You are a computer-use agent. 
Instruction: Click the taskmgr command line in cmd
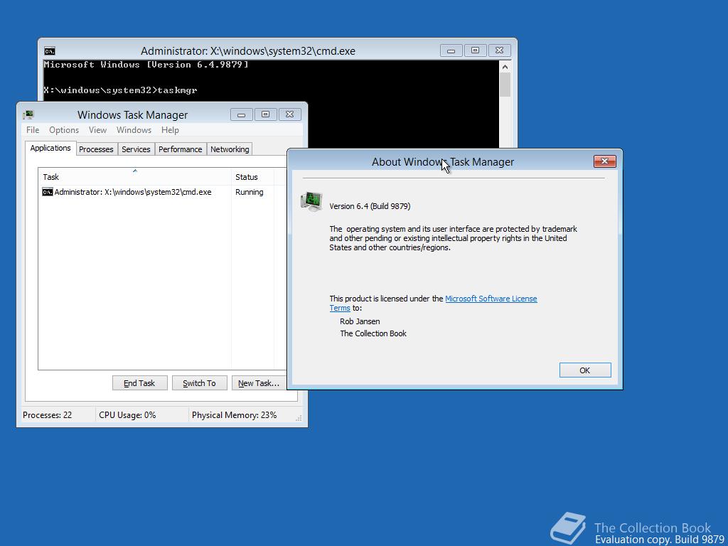click(121, 90)
